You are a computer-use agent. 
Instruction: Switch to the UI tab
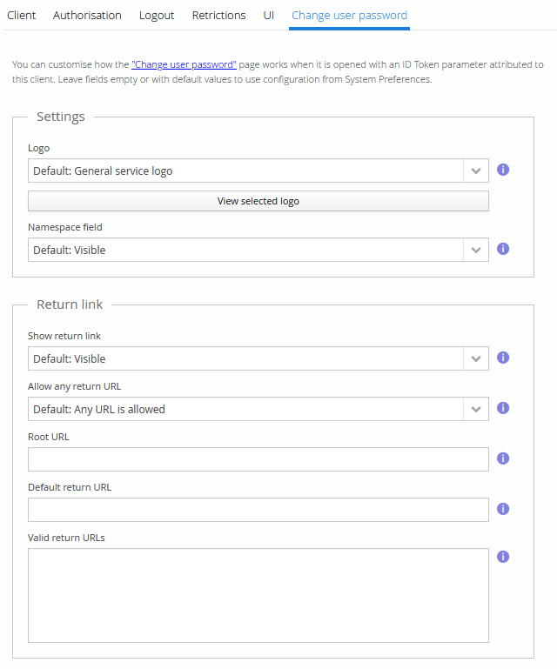[269, 16]
